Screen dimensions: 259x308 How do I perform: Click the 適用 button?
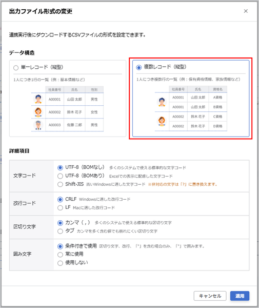coord(240,296)
